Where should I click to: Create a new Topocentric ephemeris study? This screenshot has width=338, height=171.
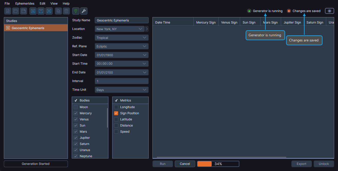point(41,11)
